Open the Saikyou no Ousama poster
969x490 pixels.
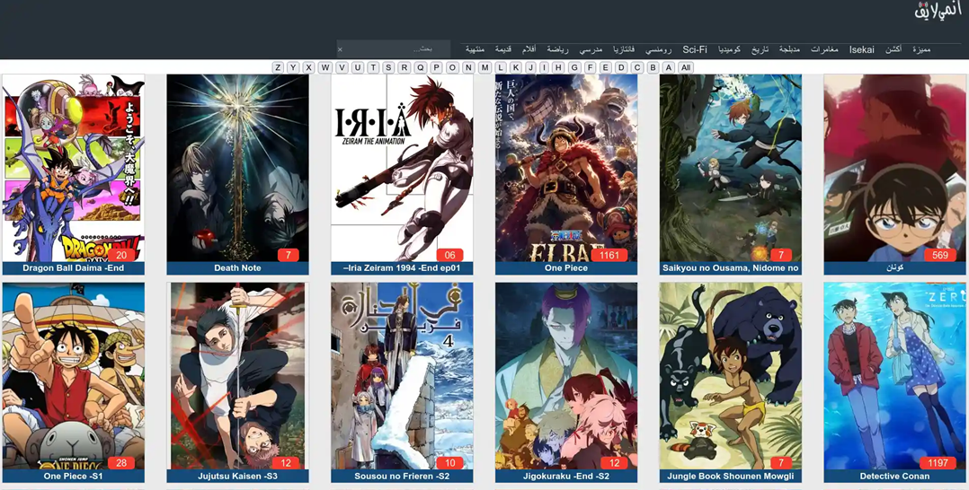coord(731,168)
